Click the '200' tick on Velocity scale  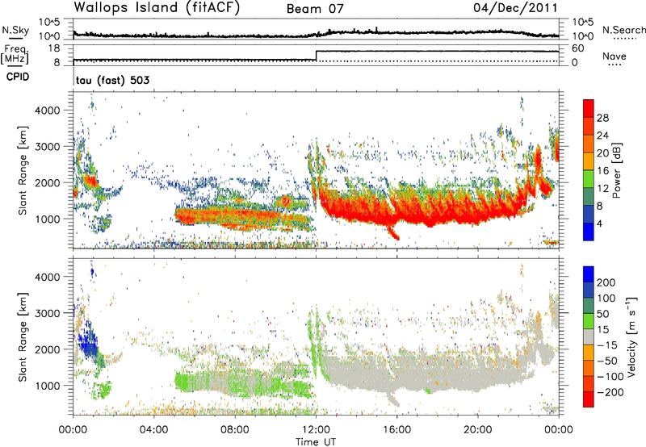click(606, 282)
